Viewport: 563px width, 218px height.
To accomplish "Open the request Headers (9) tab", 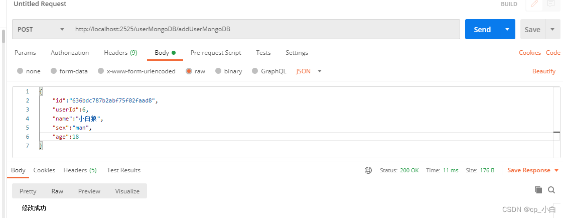I will 120,52.
